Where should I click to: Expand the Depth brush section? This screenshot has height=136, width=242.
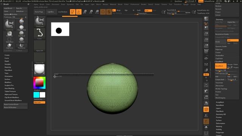click(x=7, y=61)
